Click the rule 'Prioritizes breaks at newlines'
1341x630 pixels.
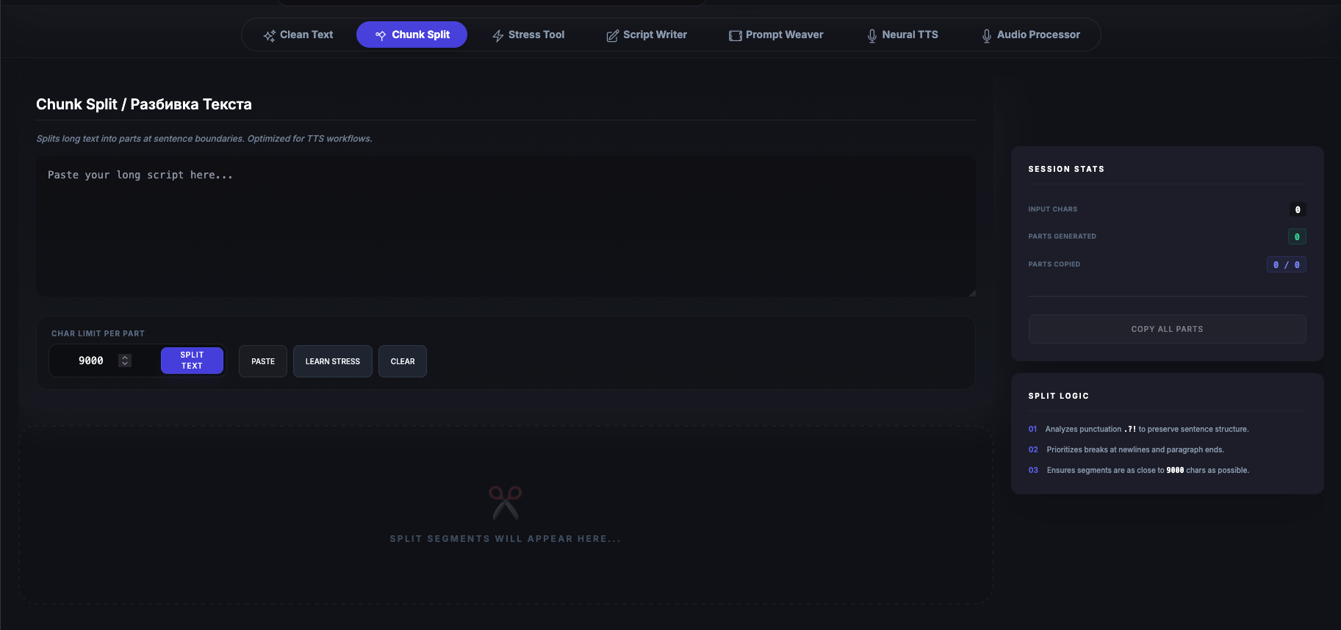pyautogui.click(x=1135, y=449)
